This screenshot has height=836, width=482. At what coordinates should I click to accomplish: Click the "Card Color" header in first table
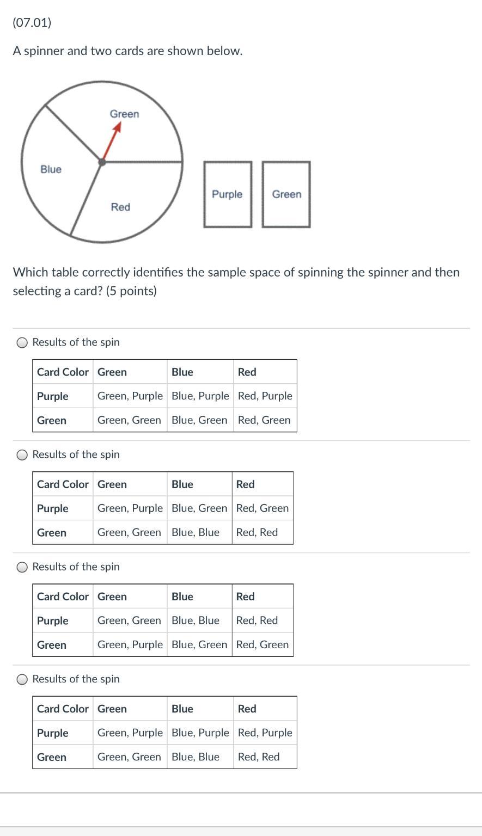click(63, 372)
